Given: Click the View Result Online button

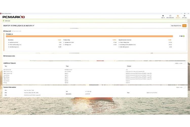Looking at the screenshot, I should [x=176, y=26].
